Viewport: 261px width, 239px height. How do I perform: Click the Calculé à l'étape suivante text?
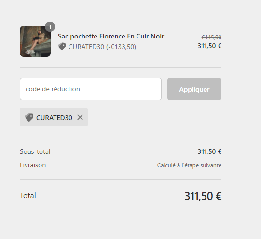pyautogui.click(x=189, y=165)
